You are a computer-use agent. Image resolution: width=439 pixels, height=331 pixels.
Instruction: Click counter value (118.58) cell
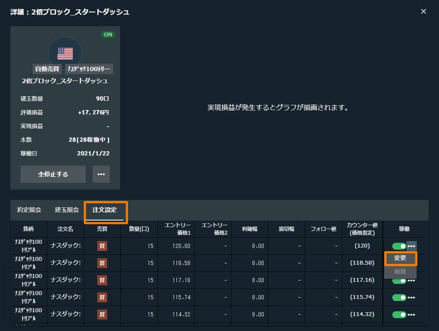tap(362, 263)
